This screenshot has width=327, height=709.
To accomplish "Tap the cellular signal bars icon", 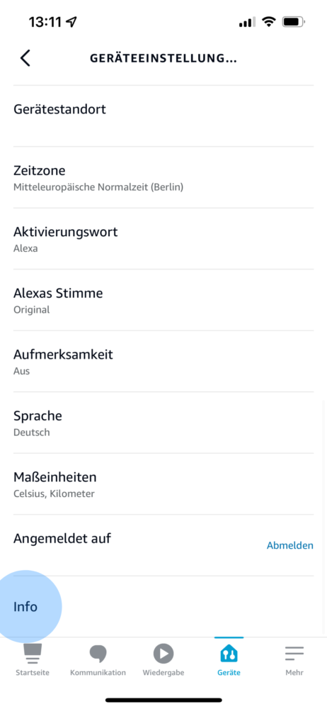I will tap(247, 22).
